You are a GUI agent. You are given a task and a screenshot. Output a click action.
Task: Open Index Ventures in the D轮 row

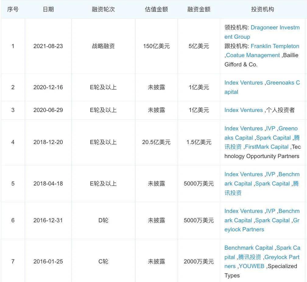(x=244, y=211)
